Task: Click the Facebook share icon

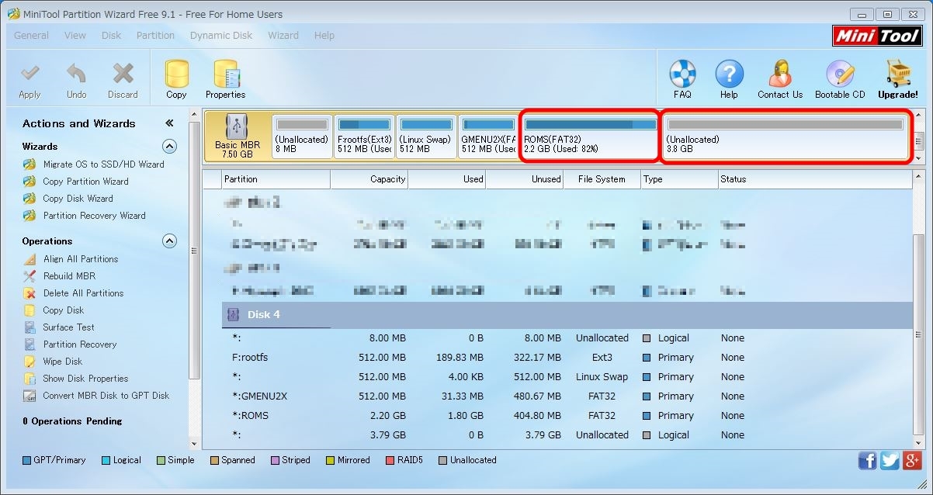Action: (x=868, y=461)
